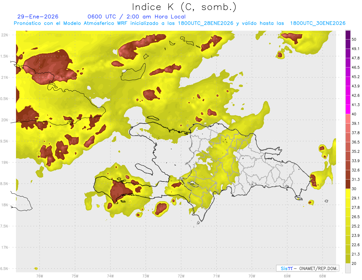Click "0600 UTC / 2:00 am Hora Local" time label

tap(136, 17)
